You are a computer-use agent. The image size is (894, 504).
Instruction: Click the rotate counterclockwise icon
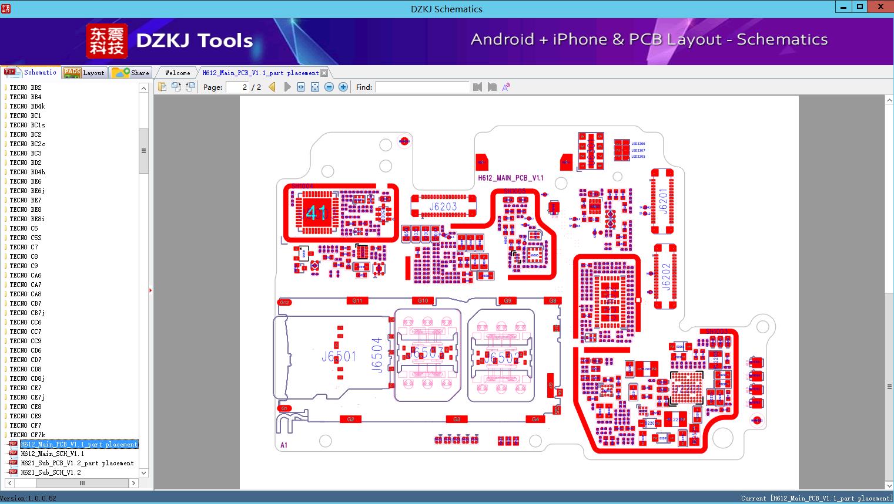pyautogui.click(x=176, y=87)
